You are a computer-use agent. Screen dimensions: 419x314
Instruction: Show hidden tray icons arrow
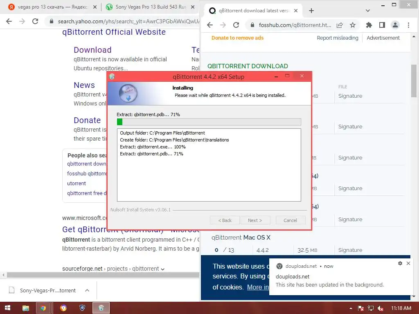point(351,308)
